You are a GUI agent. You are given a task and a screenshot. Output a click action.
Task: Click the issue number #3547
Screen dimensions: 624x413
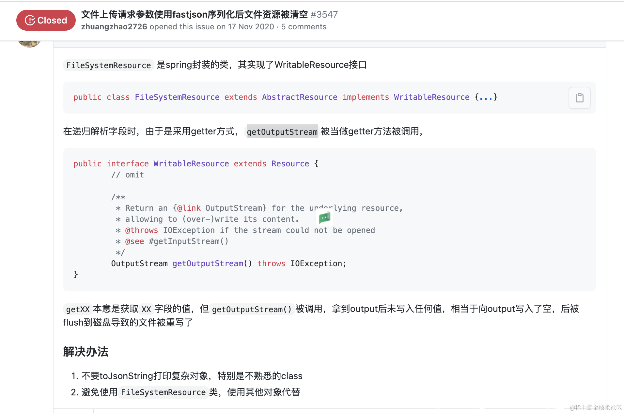tap(324, 14)
